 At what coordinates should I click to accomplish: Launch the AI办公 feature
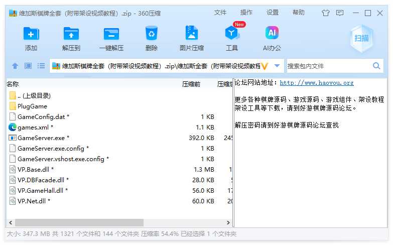272,33
